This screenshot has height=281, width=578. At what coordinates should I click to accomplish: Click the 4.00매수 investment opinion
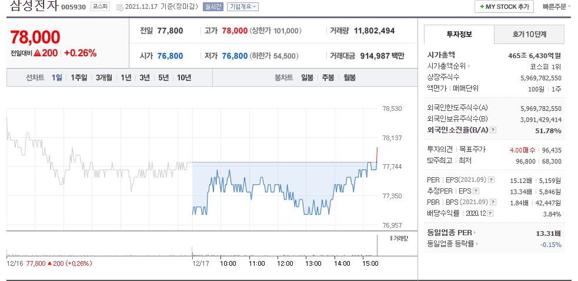(523, 150)
